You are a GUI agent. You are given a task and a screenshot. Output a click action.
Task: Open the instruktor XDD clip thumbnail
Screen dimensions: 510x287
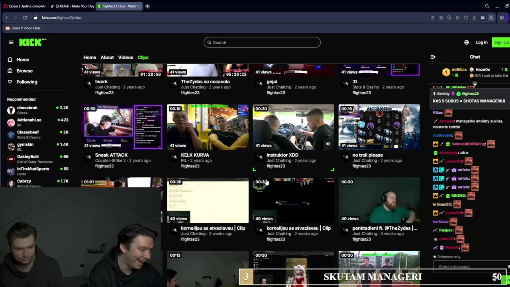(293, 127)
